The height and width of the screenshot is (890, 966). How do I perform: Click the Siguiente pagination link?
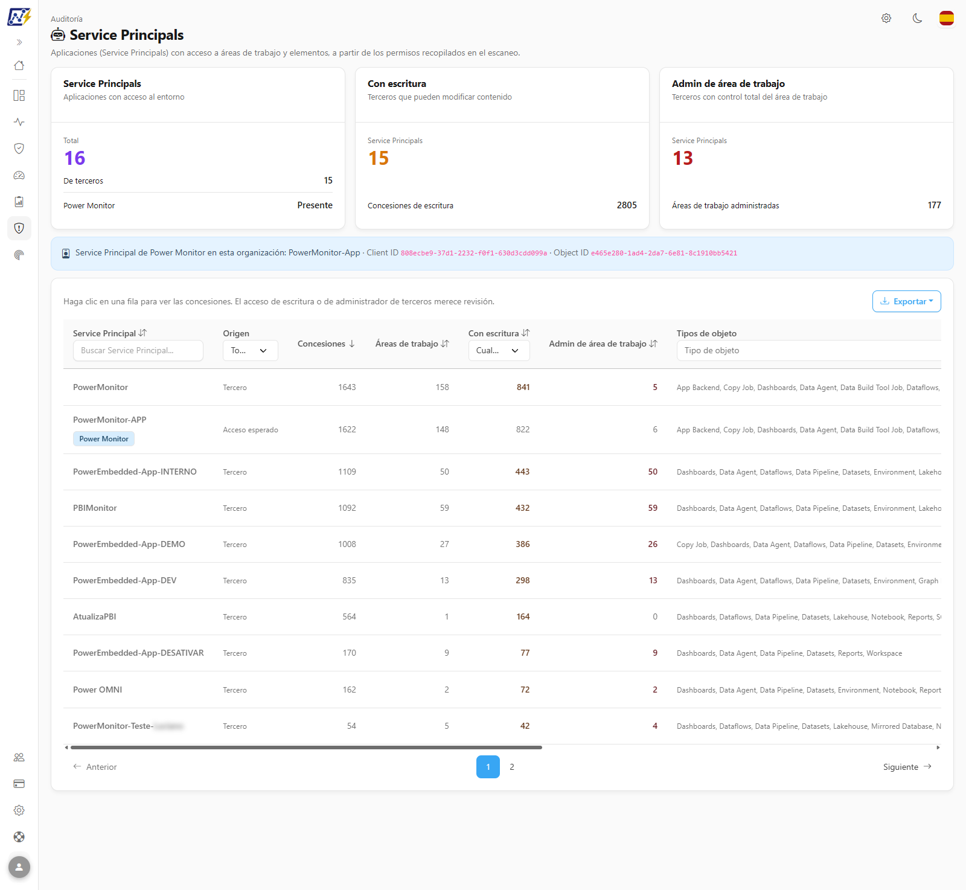907,767
